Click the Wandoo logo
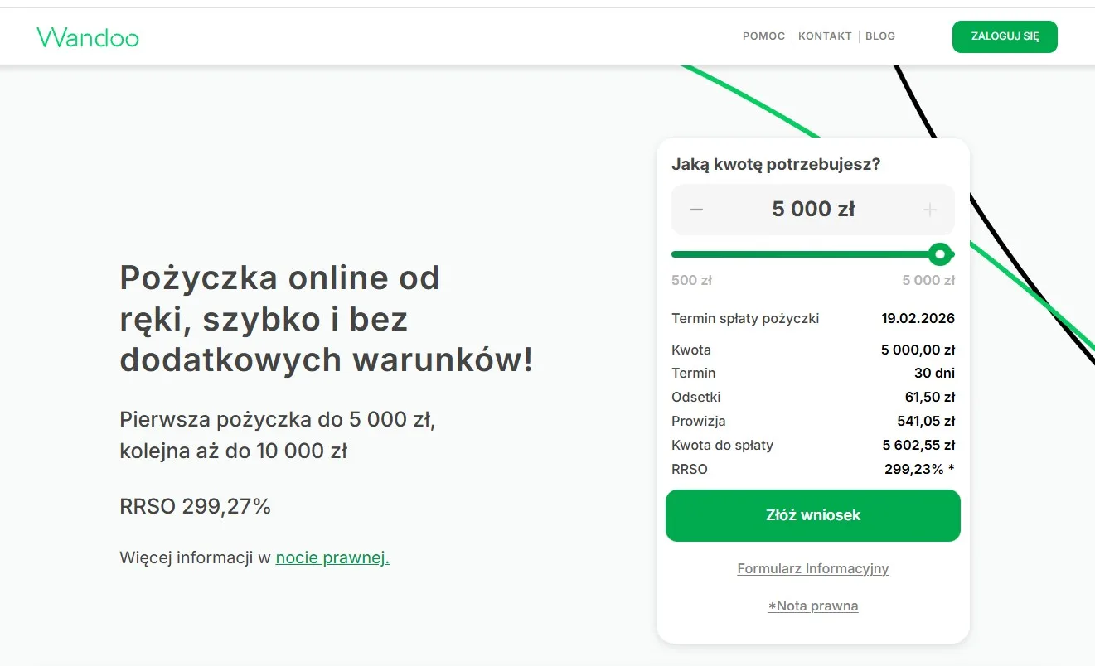This screenshot has width=1095, height=666. 88,37
